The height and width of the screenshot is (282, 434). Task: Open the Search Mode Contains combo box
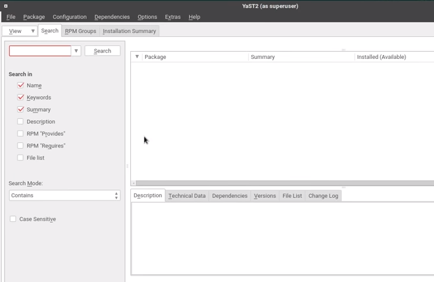[x=64, y=195]
